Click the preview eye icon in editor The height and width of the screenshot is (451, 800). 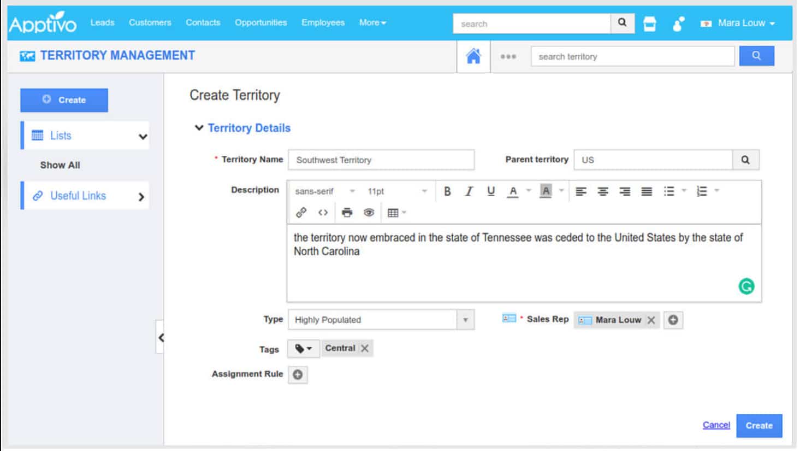369,213
